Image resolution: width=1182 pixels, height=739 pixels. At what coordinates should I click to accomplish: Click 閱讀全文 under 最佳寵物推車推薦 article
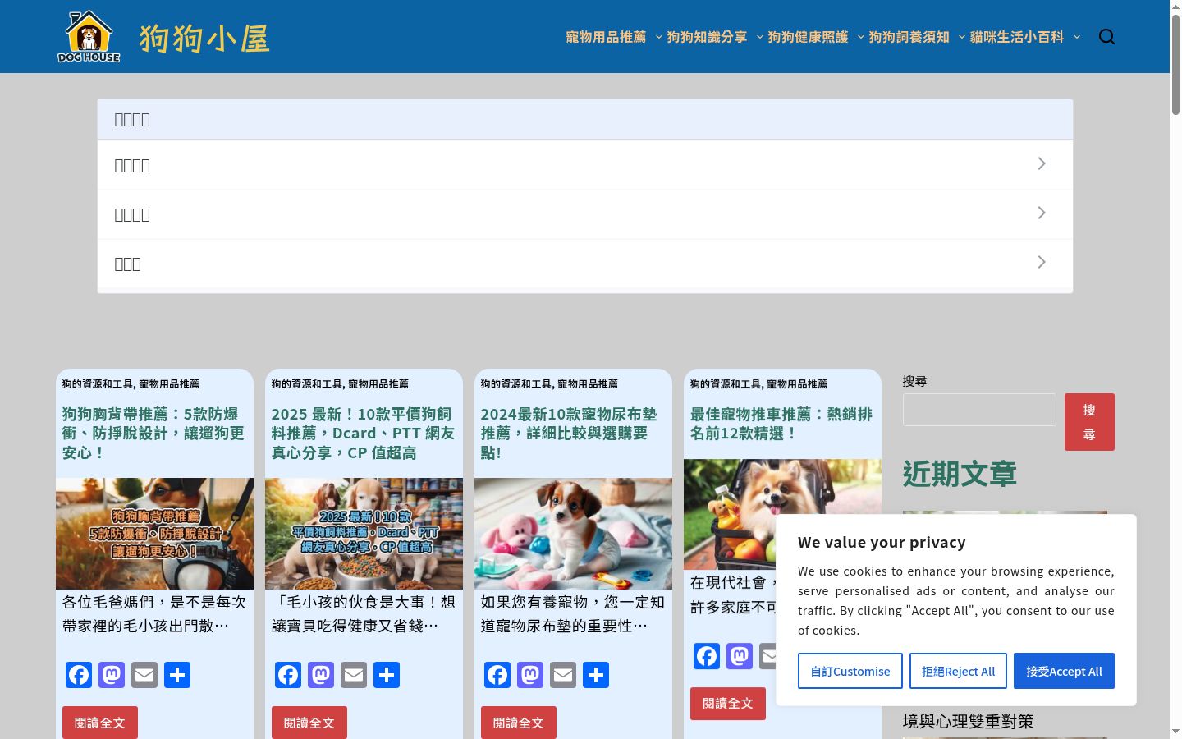tap(728, 704)
